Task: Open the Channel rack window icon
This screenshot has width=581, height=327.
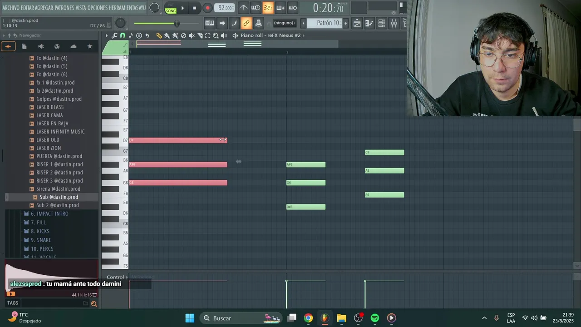Action: (382, 23)
